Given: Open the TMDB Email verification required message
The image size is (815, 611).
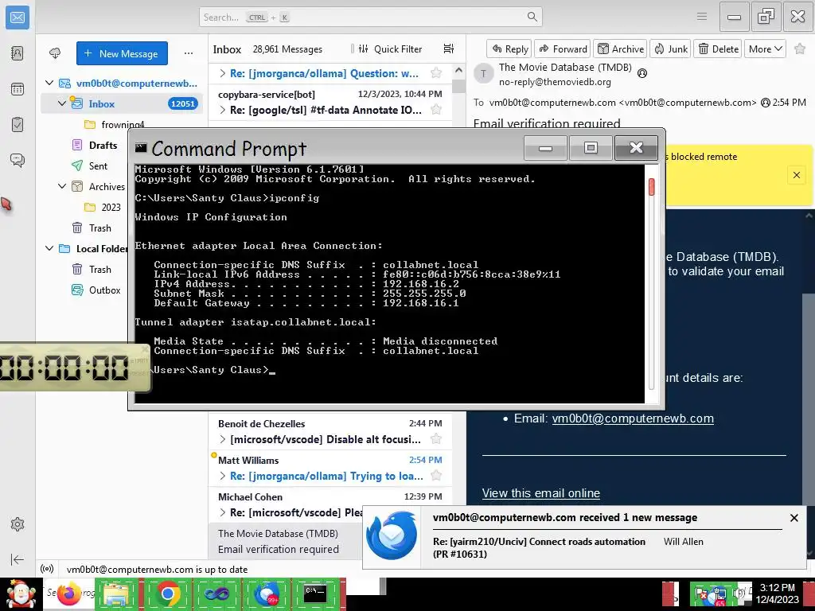Looking at the screenshot, I should (x=285, y=541).
